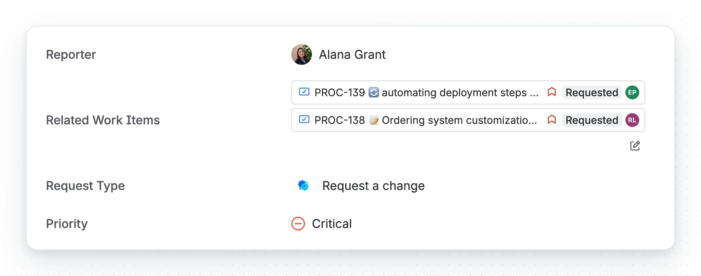Image resolution: width=701 pixels, height=276 pixels.
Task: Click the Critical priority red icon
Action: click(x=298, y=224)
